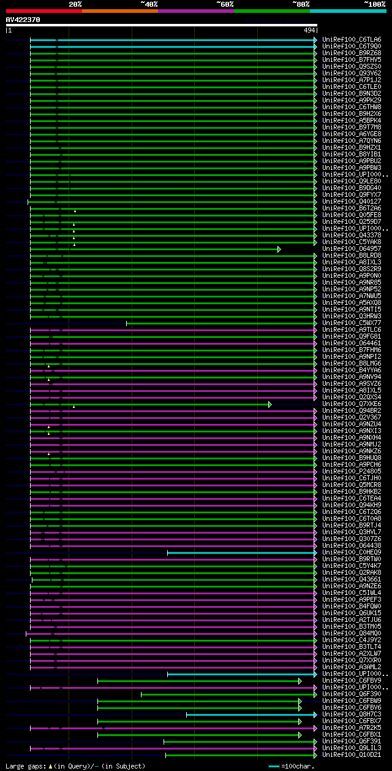Click label UniRef100_Q9LE80
392x771 pixels.
click(x=352, y=182)
